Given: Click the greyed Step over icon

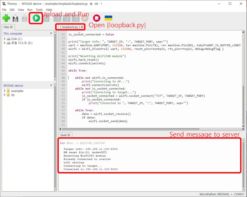Looking at the screenshot, I should (x=58, y=18).
